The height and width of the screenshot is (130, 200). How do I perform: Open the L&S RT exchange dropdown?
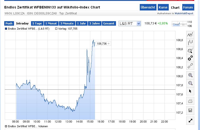tap(129, 23)
